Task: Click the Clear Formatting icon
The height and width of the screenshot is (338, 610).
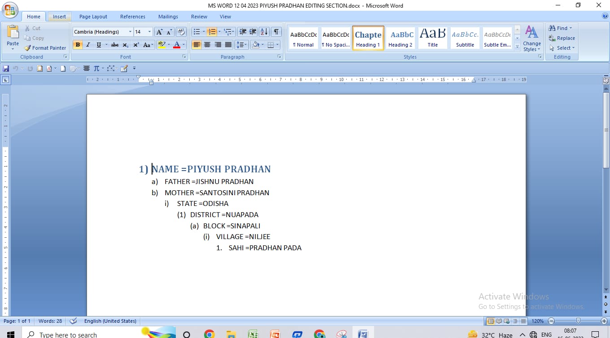Action: click(x=181, y=32)
